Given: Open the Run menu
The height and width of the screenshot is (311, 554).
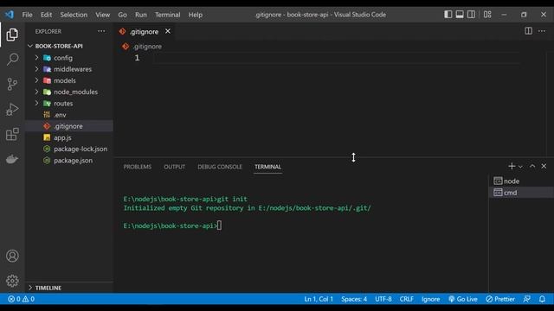Looking at the screenshot, I should pyautogui.click(x=140, y=15).
